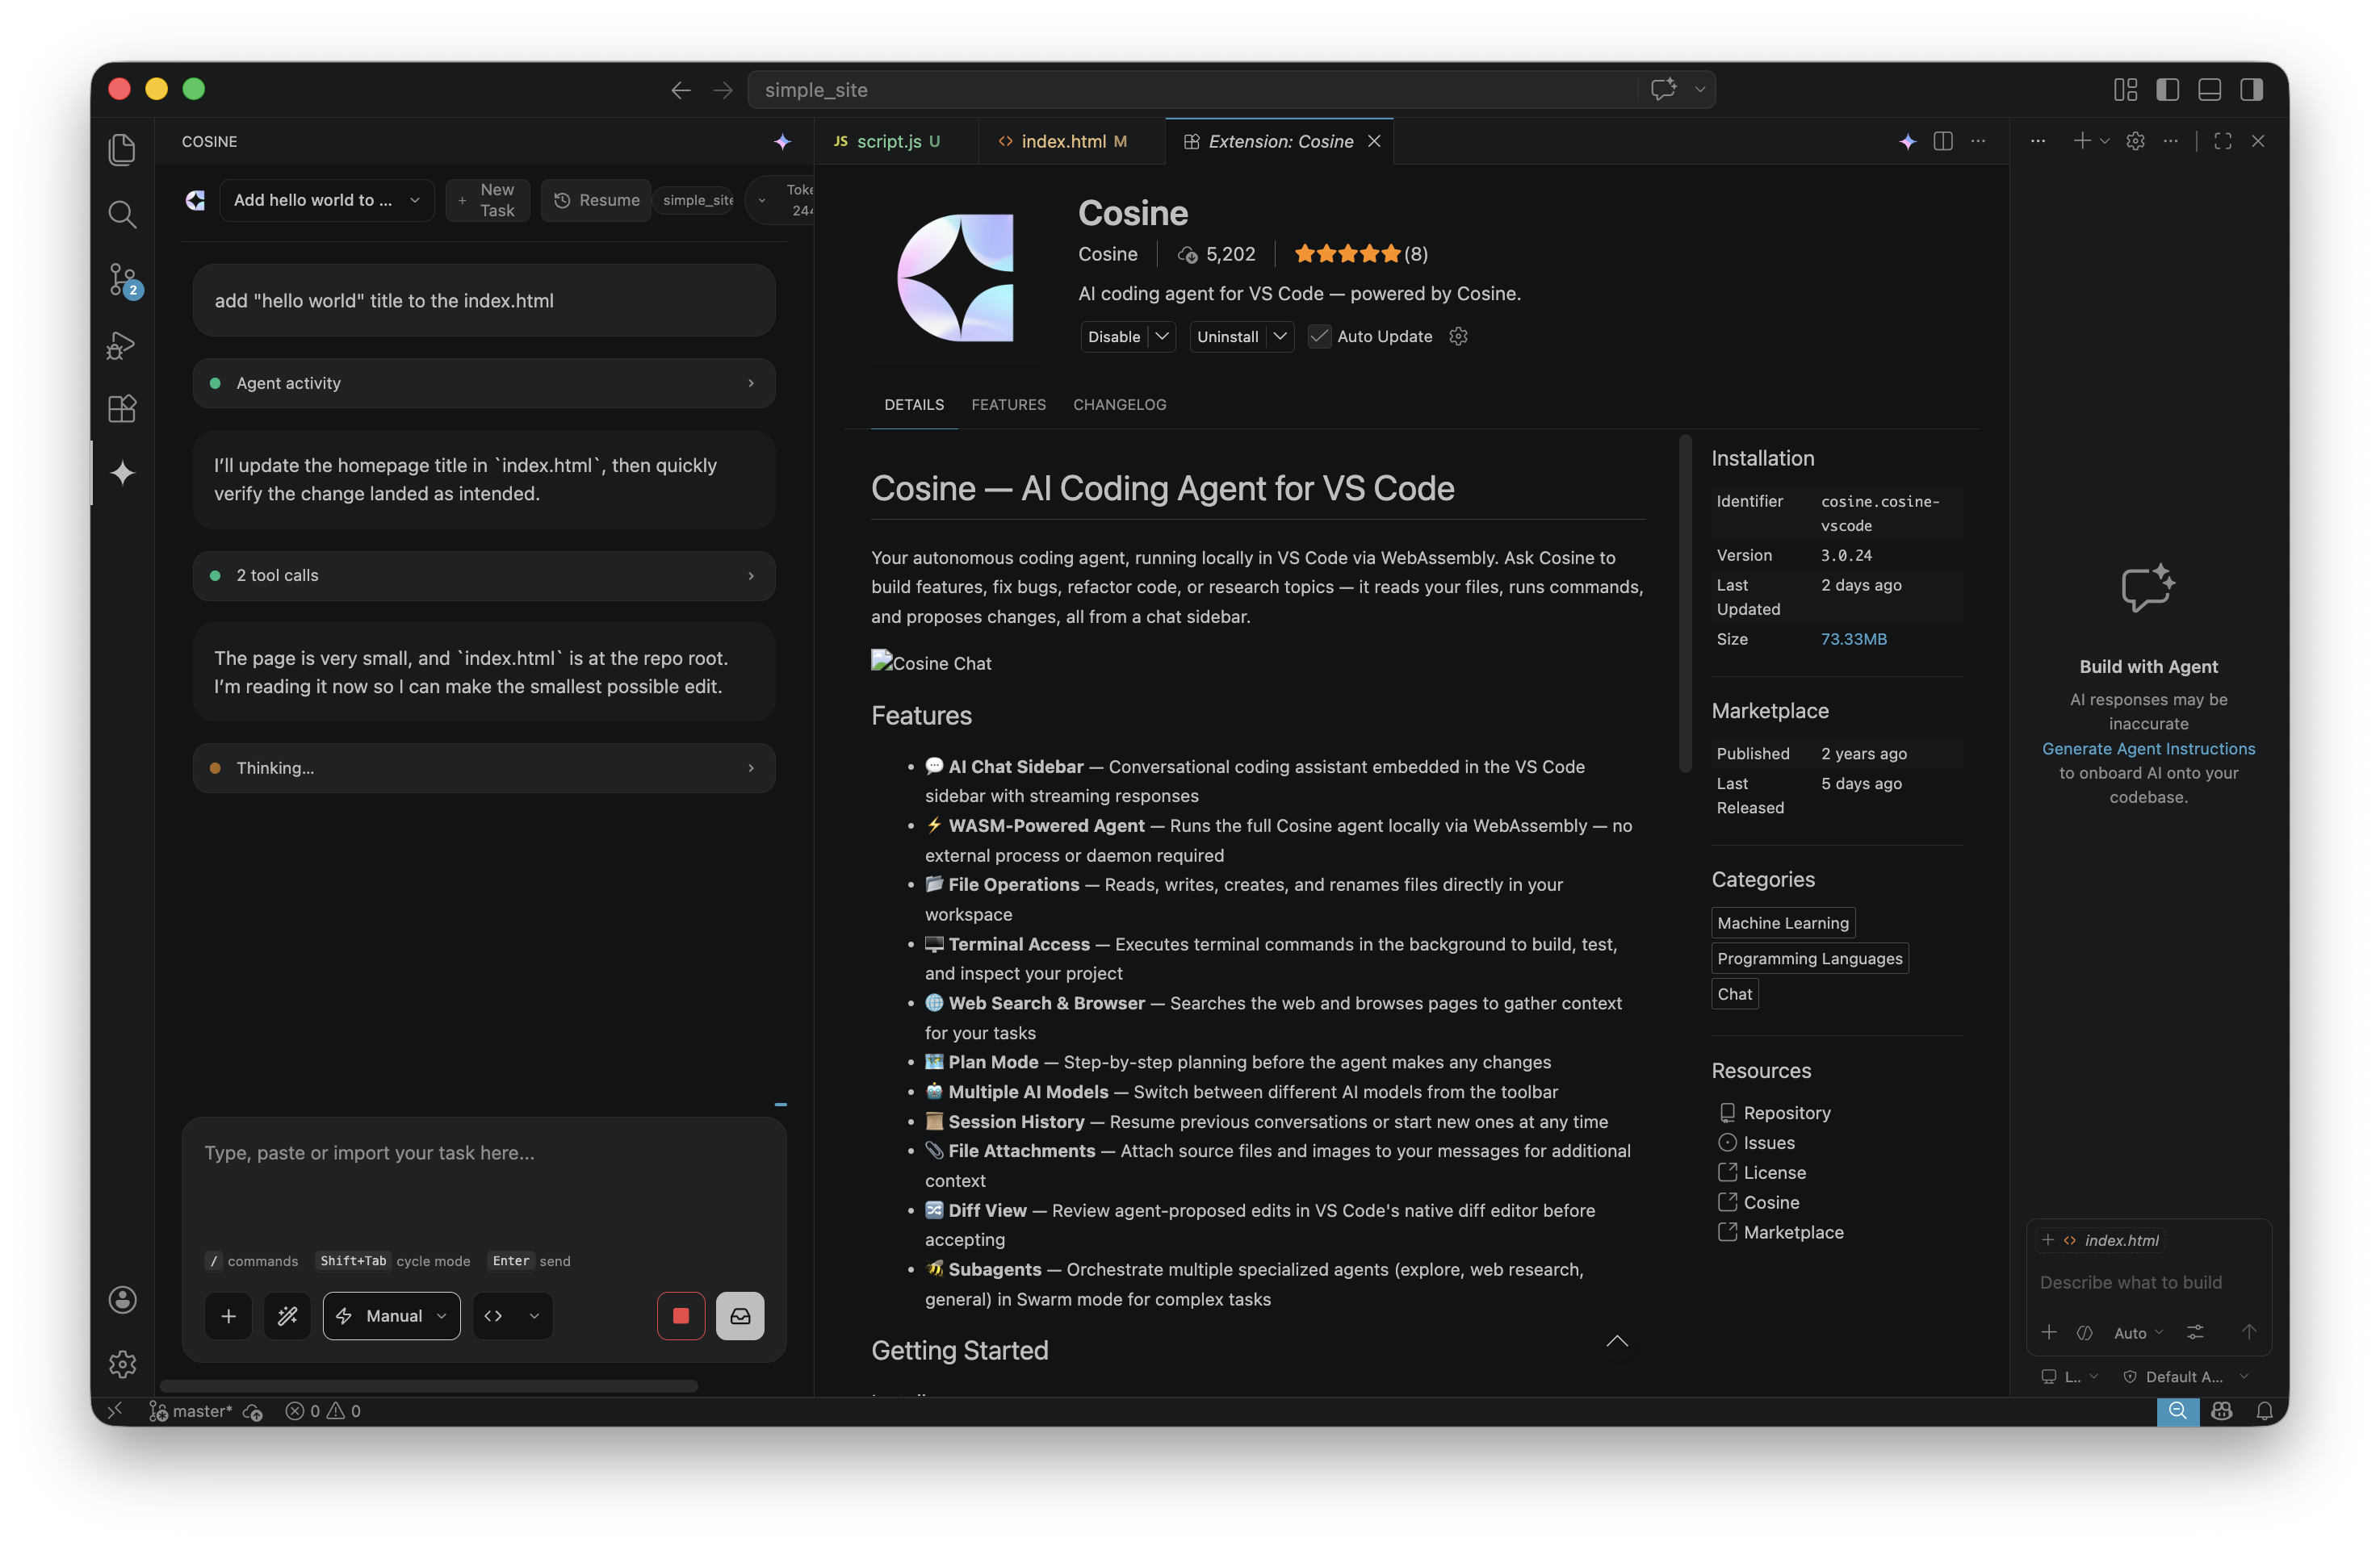Switch to the FEATURES tab
The height and width of the screenshot is (1546, 2380).
pyautogui.click(x=1008, y=403)
